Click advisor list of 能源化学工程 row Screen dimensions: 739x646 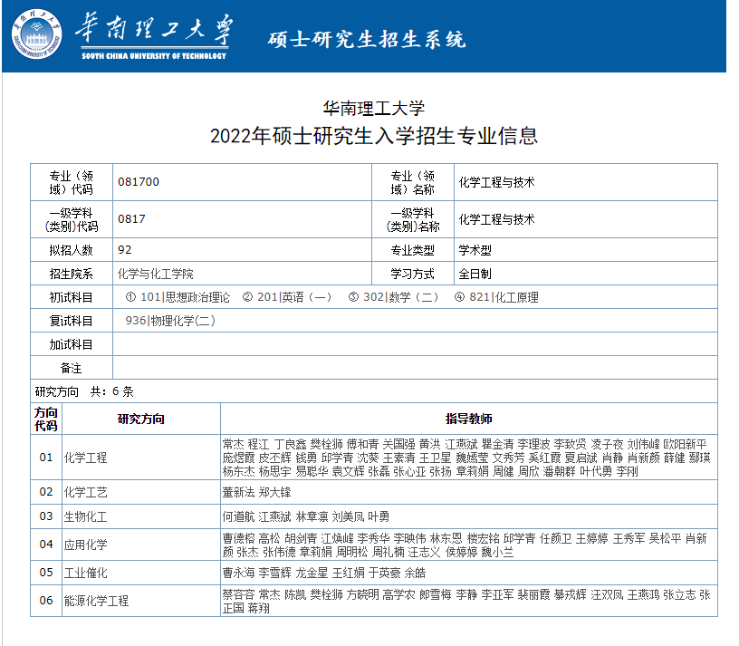point(466,602)
